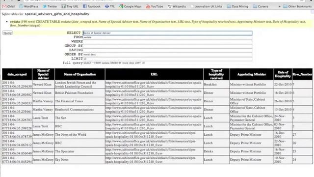This screenshot has height=177, width=314.
Task: Open the Tiny URL bookmark
Action: coord(70,6)
